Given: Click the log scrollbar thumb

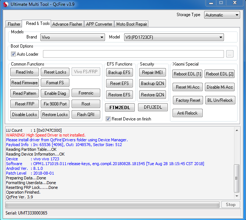Looking at the screenshot, I should (x=236, y=178).
